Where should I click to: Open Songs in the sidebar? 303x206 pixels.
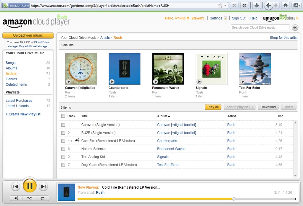(x=10, y=63)
